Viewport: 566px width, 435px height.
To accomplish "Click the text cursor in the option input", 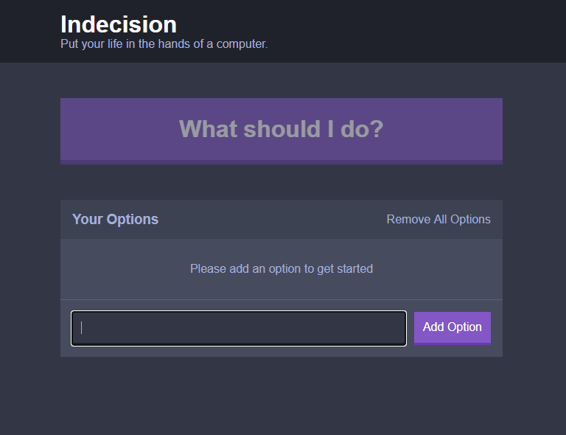I will [81, 328].
